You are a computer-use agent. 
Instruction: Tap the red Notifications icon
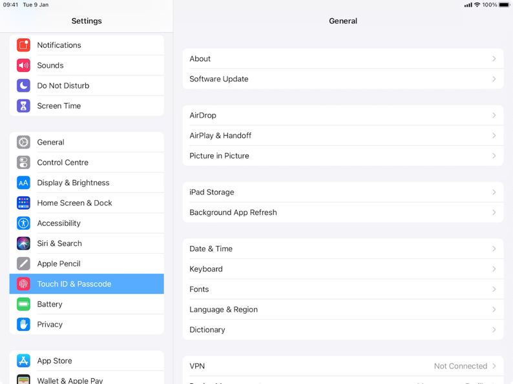point(23,45)
